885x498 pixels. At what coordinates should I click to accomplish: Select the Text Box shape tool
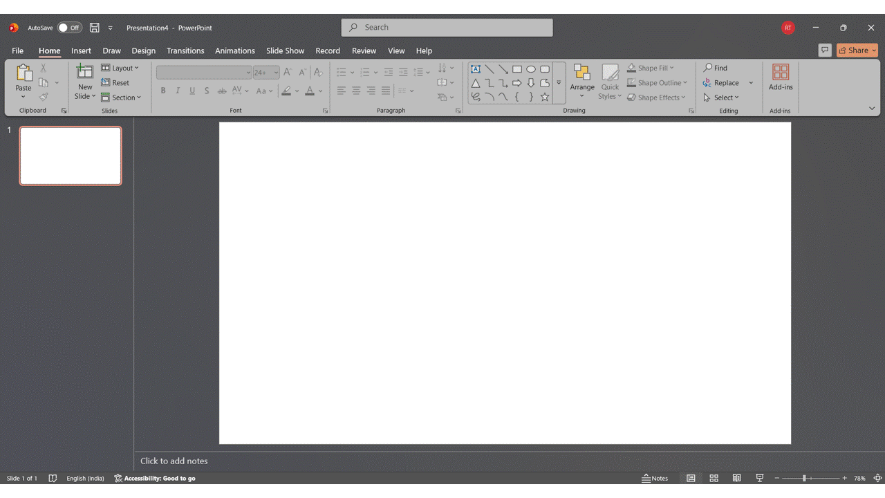tap(476, 68)
